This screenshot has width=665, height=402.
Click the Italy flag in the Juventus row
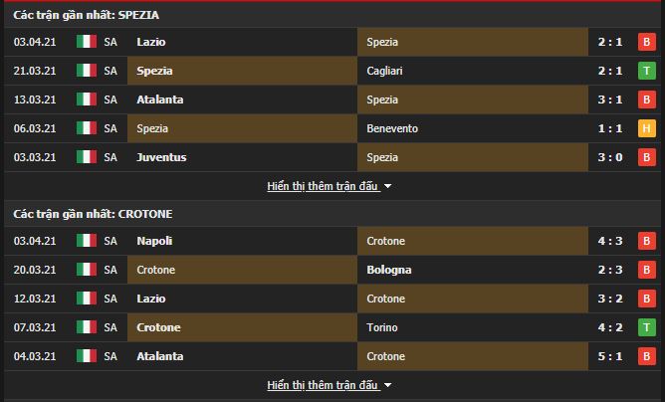87,157
